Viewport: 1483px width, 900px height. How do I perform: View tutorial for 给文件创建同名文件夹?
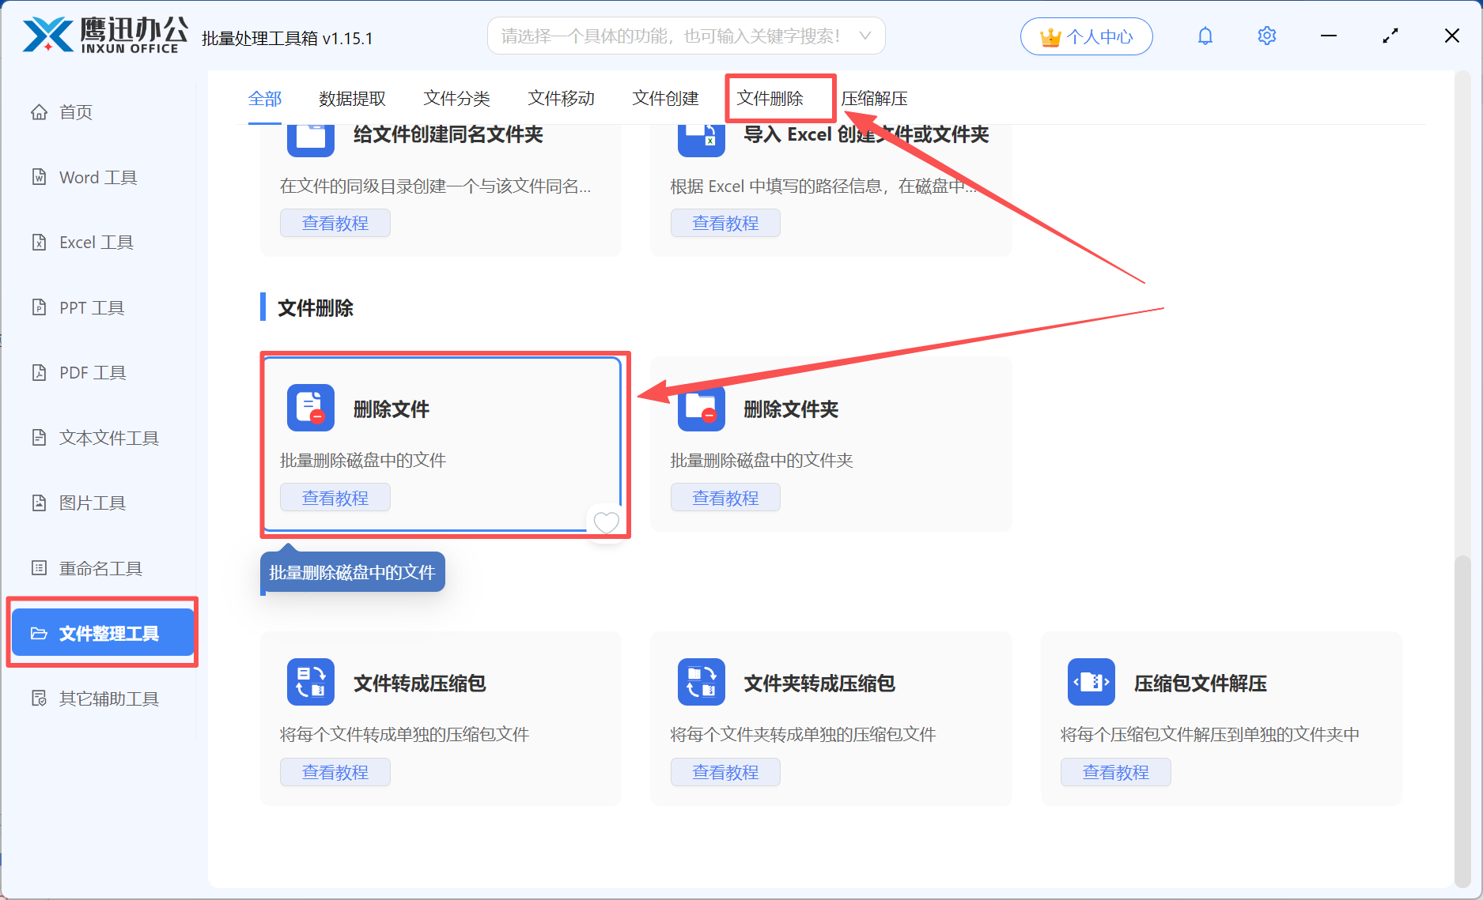click(x=335, y=223)
